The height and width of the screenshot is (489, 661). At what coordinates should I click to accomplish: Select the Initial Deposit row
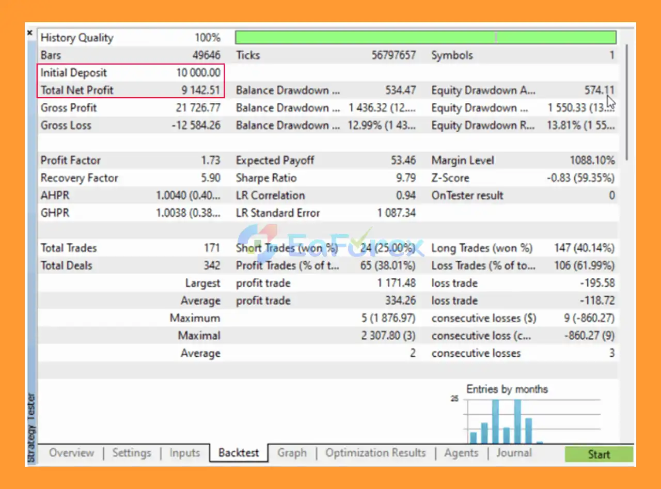(x=129, y=72)
